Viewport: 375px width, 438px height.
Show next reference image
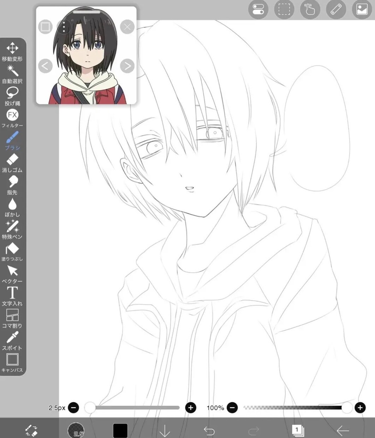pos(127,66)
